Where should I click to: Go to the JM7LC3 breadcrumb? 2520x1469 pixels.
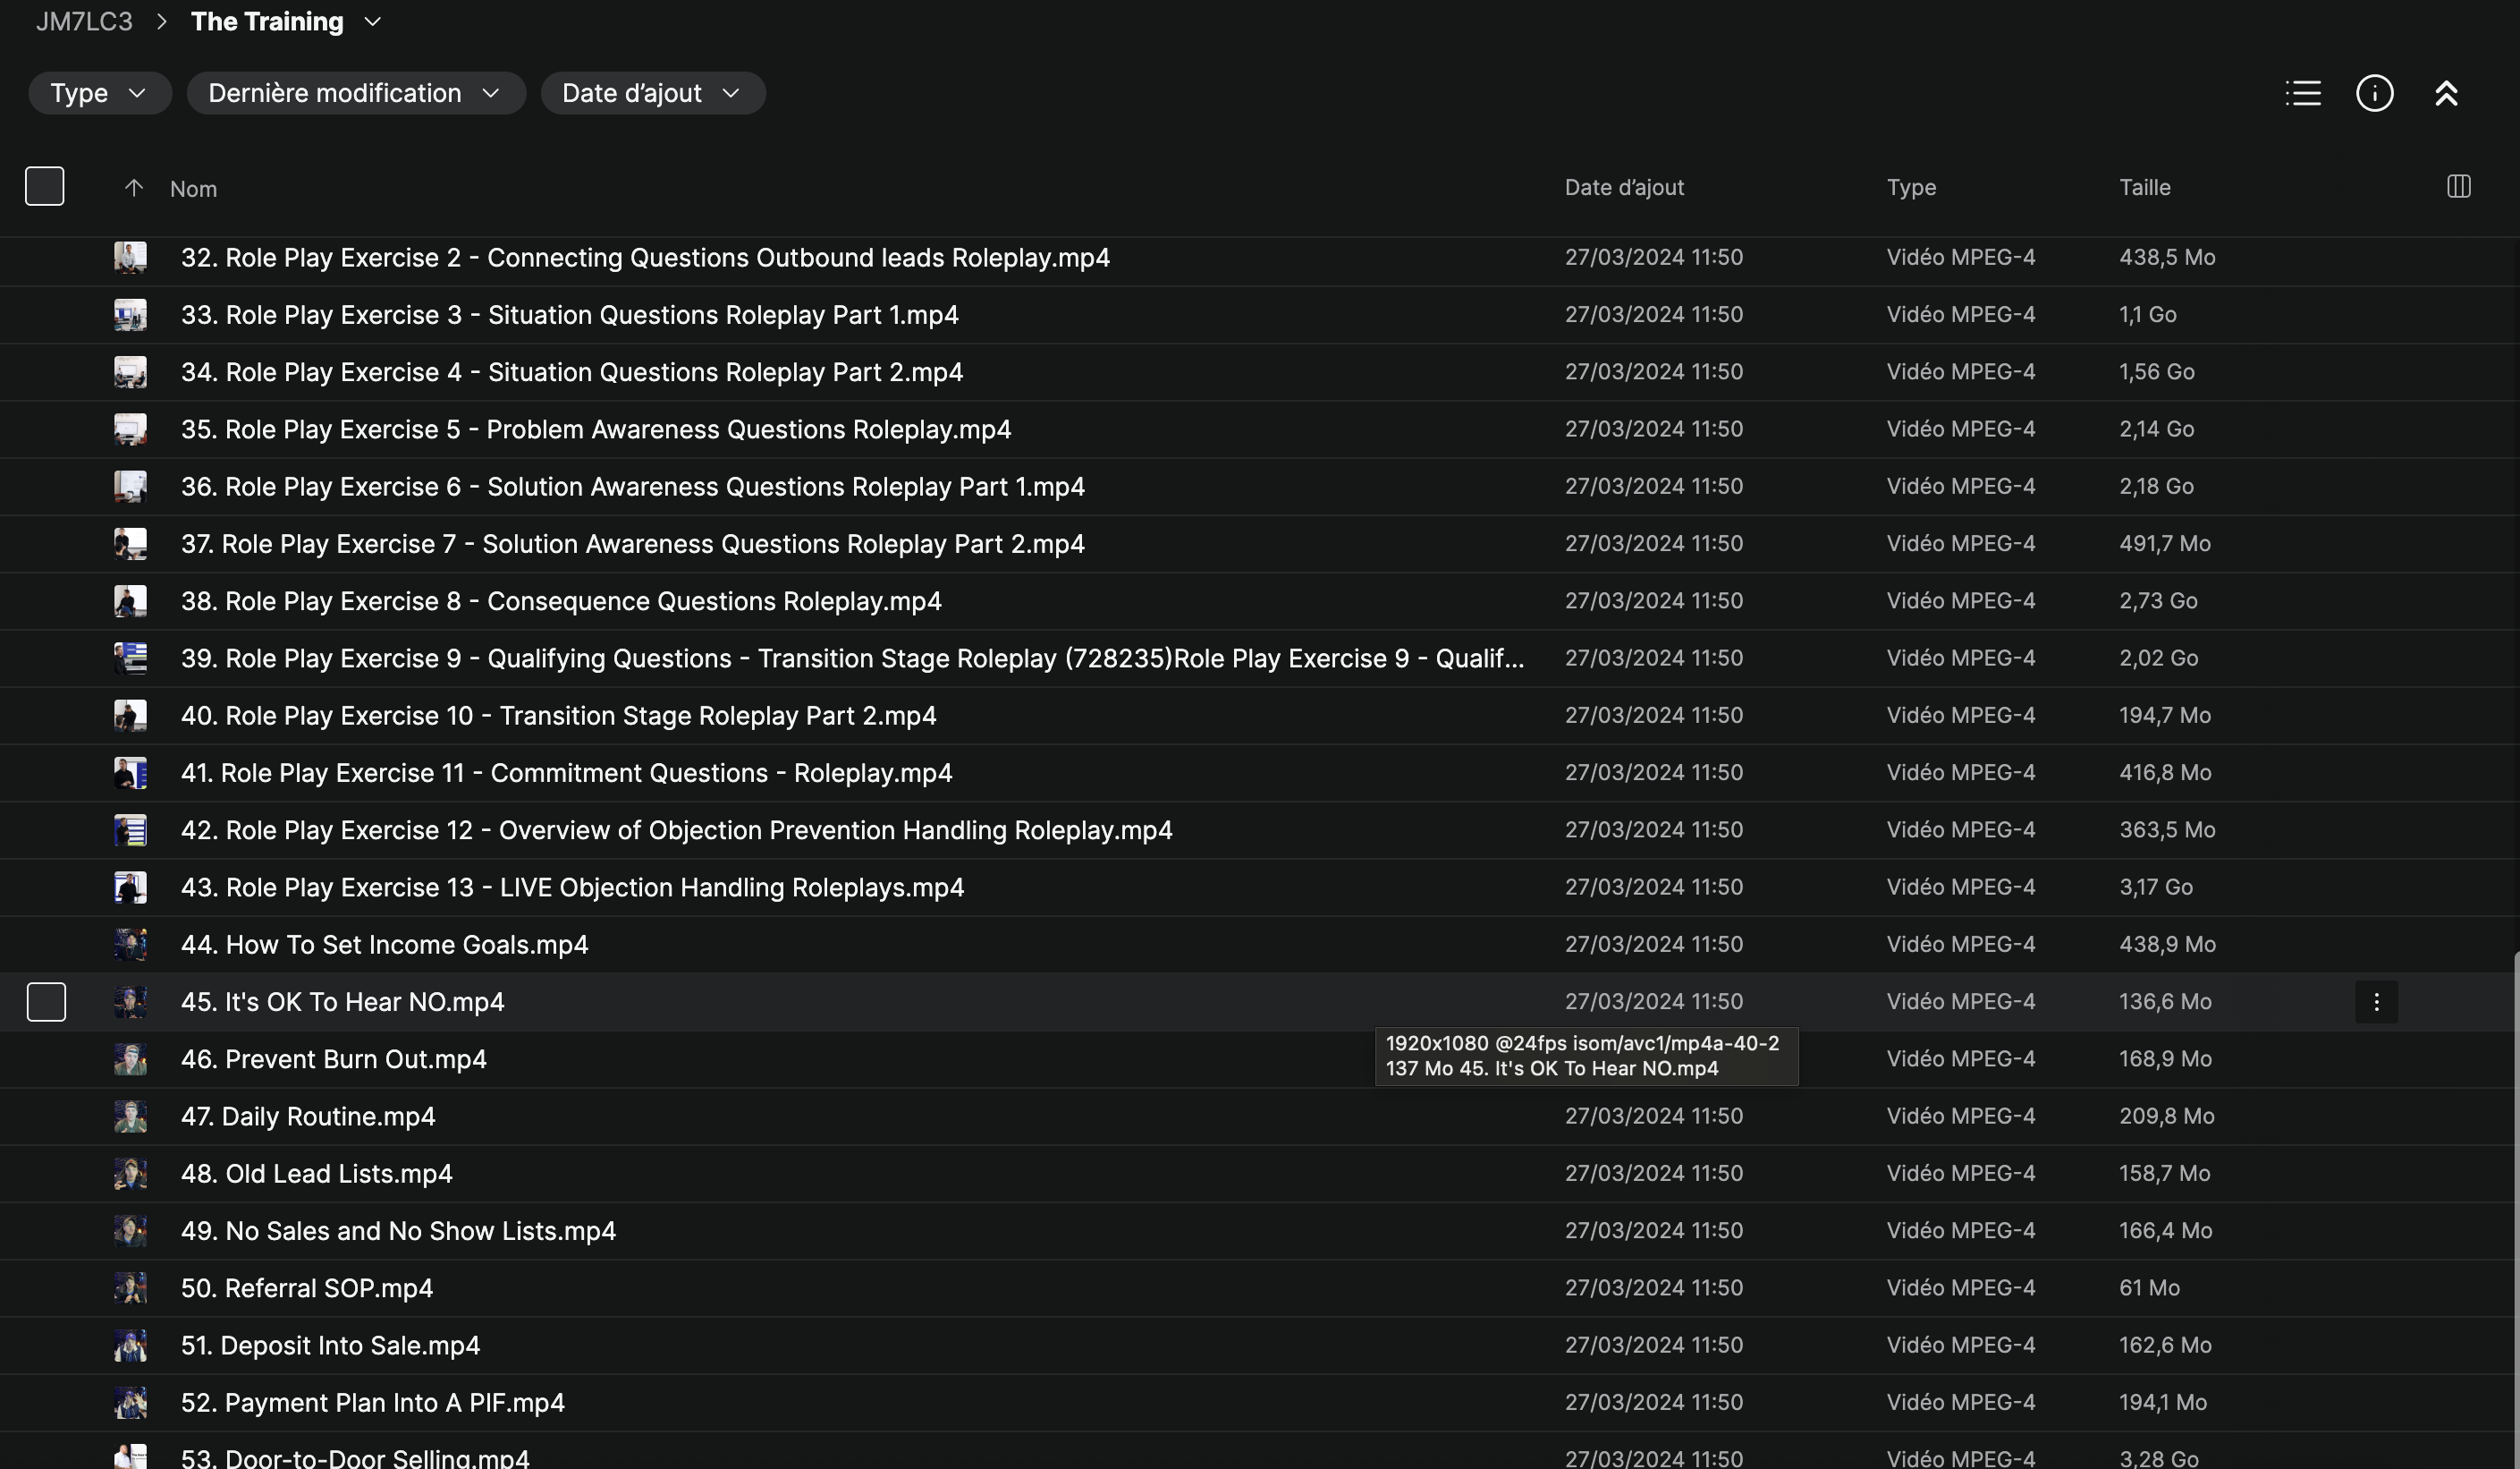coord(84,22)
